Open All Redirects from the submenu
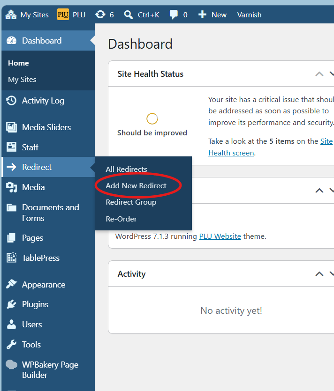Viewport: 334px width, 391px height. (x=126, y=170)
